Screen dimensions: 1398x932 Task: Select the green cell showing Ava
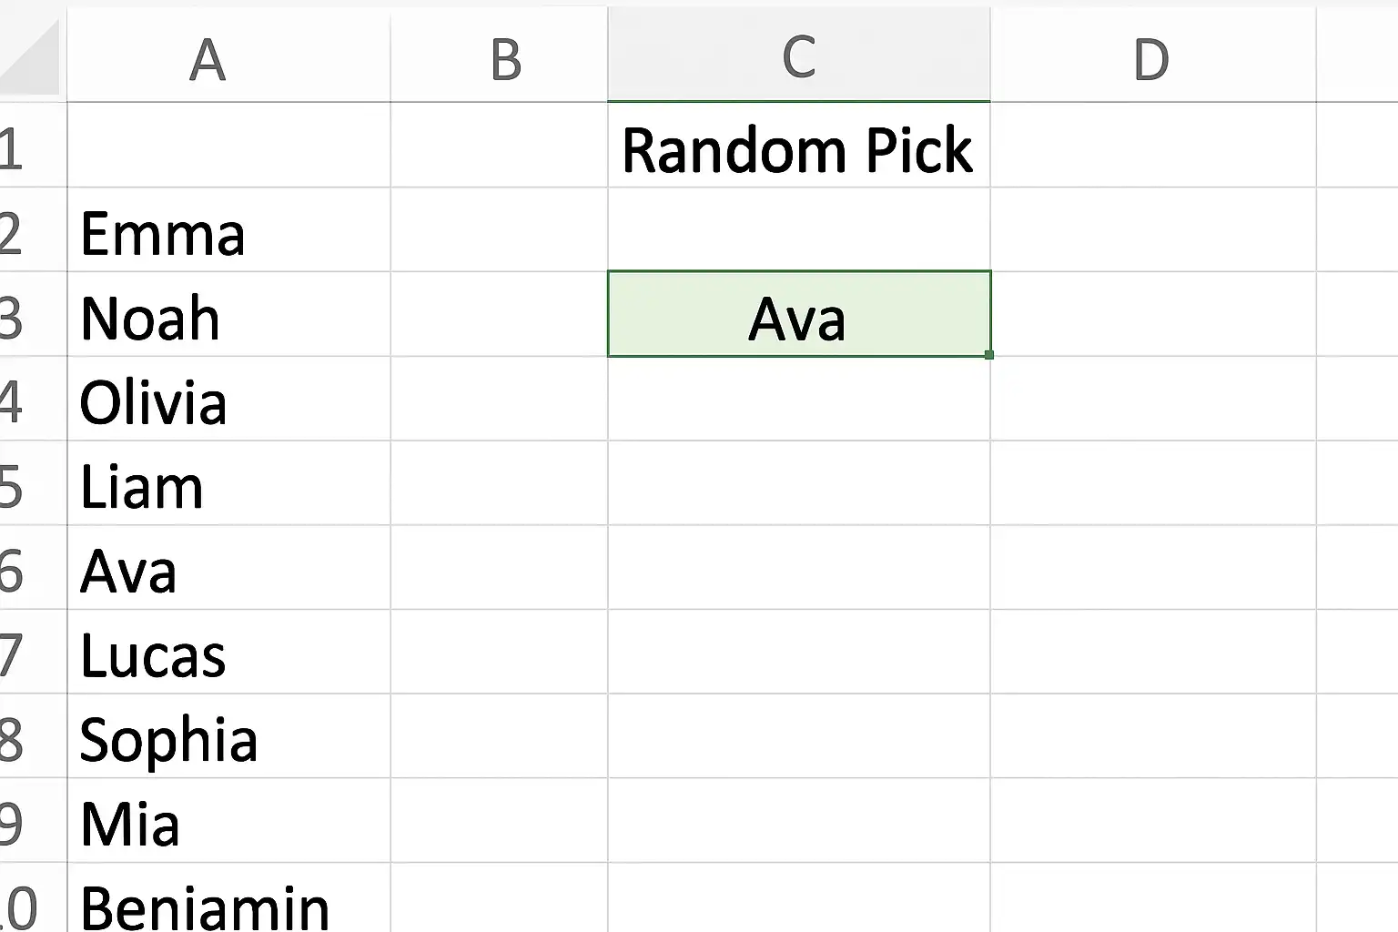(x=798, y=315)
